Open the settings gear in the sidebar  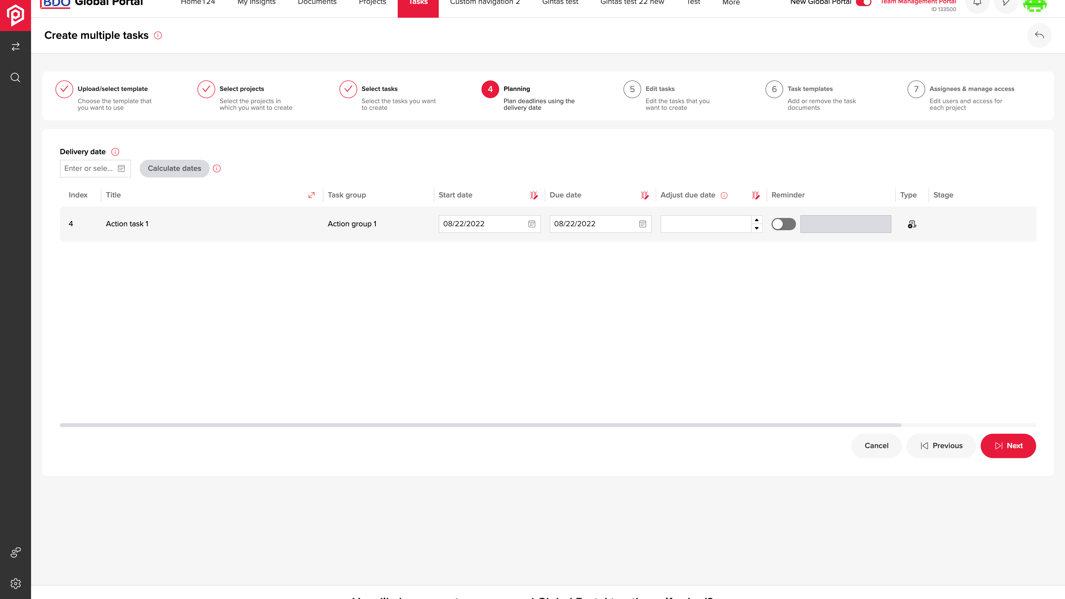click(x=15, y=583)
